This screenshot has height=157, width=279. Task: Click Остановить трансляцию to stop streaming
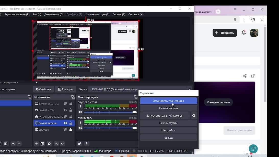(168, 101)
